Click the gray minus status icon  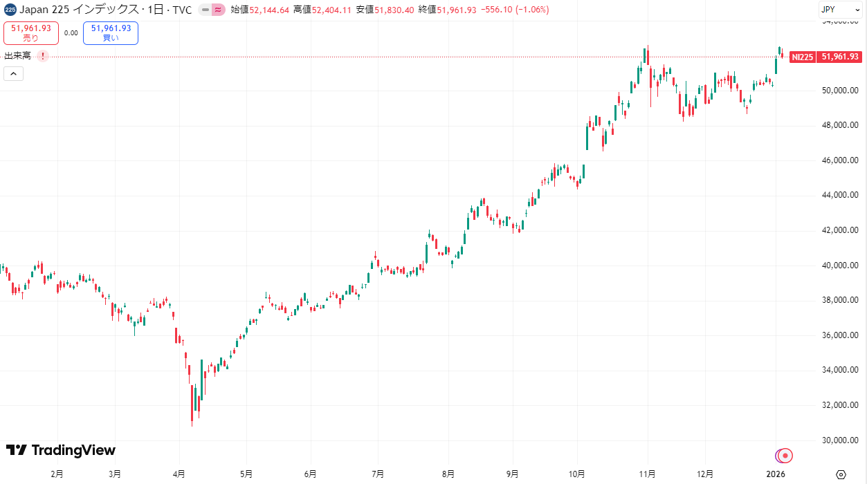[205, 10]
